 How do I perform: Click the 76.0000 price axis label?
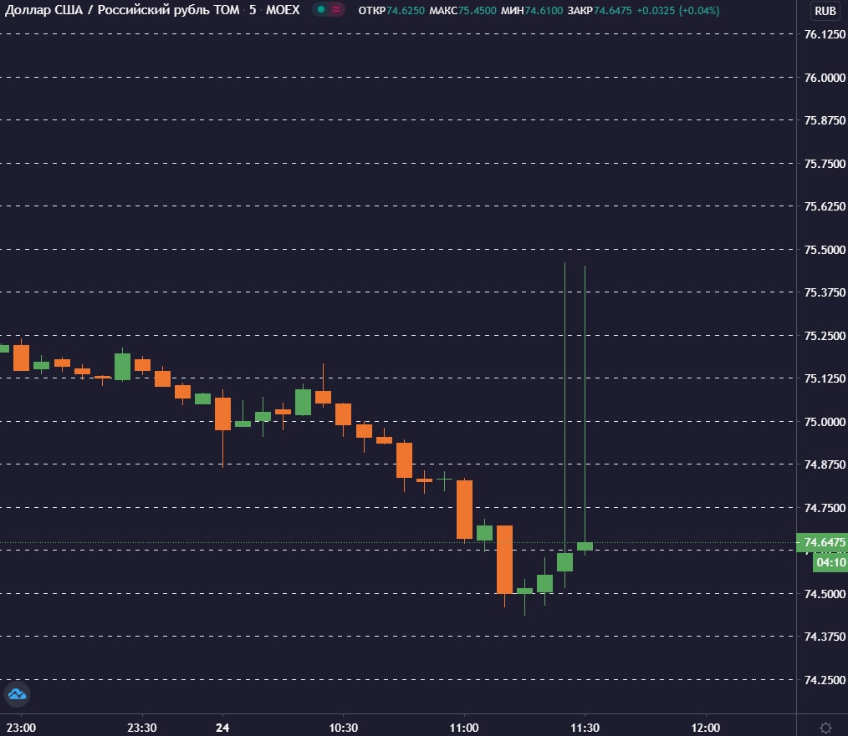[825, 77]
